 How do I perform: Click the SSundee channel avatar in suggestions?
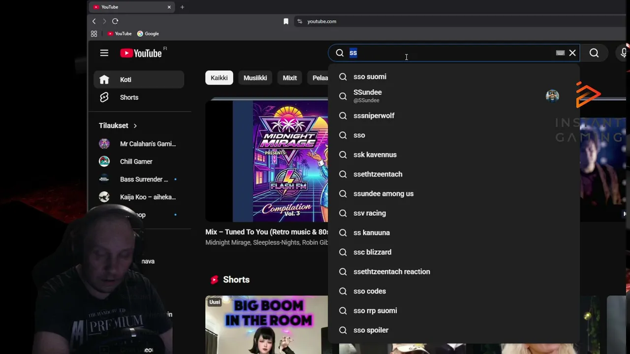(552, 96)
